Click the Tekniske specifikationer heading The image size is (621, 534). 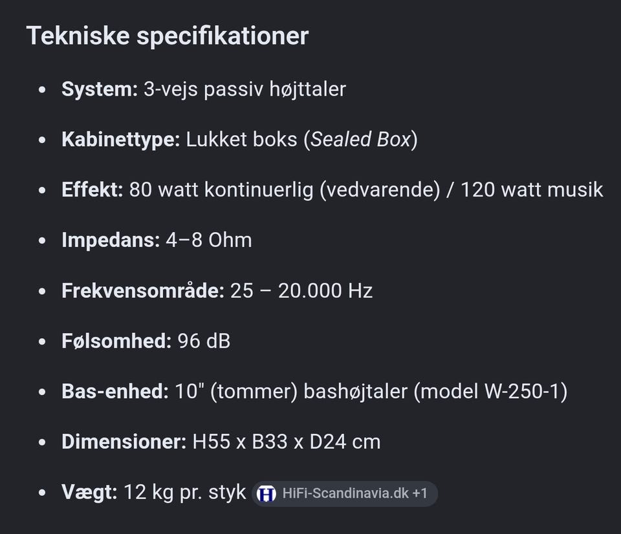(x=167, y=36)
